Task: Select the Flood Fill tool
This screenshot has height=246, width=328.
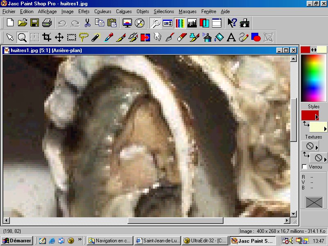Action: point(219,37)
